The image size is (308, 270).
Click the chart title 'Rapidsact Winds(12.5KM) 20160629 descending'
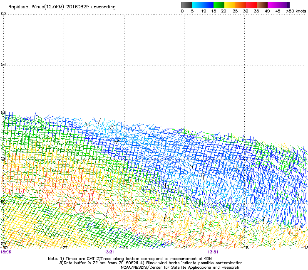point(62,7)
